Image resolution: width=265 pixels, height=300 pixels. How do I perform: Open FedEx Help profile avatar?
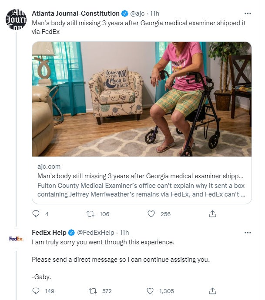pos(17,239)
